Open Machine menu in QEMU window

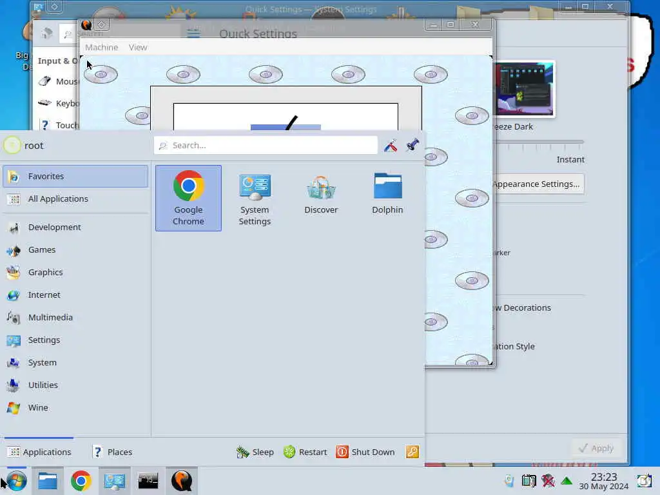click(101, 47)
